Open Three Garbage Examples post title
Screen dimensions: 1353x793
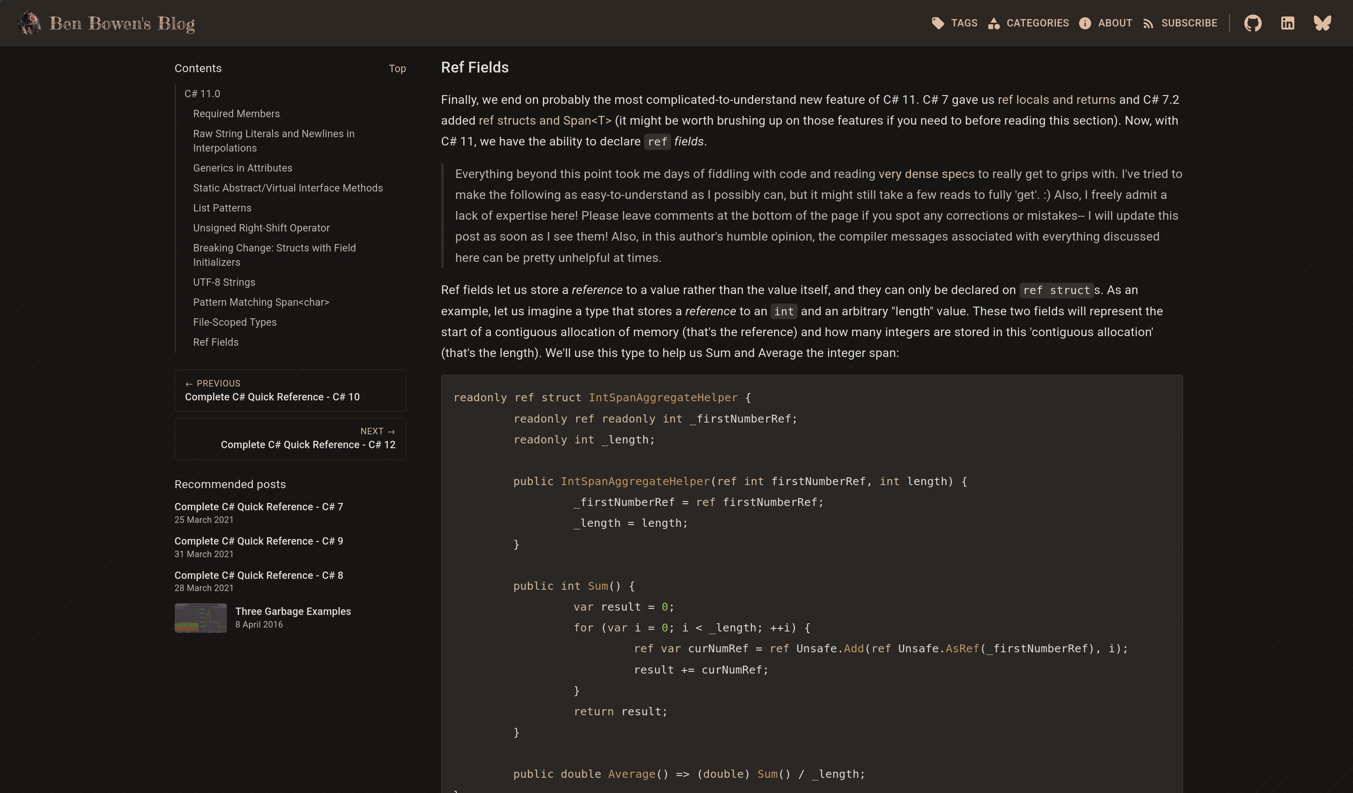[x=293, y=611]
